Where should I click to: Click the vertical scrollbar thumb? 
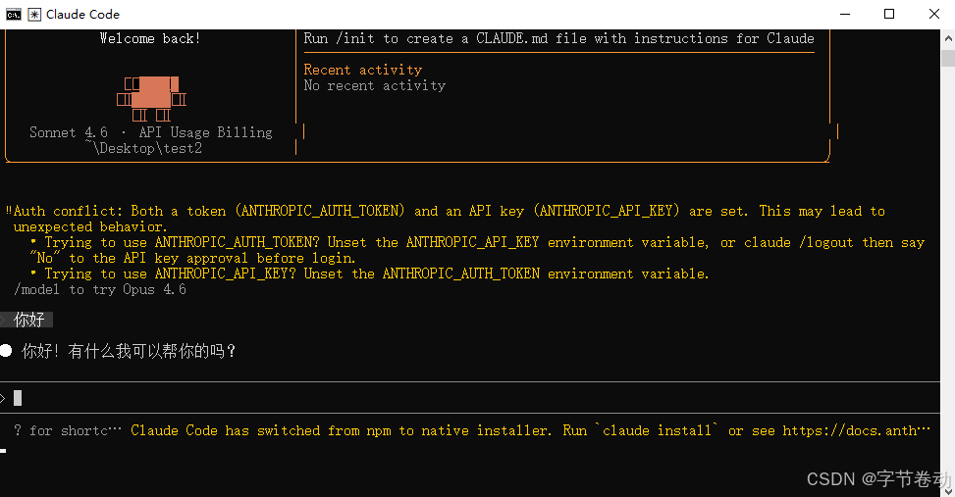point(948,59)
